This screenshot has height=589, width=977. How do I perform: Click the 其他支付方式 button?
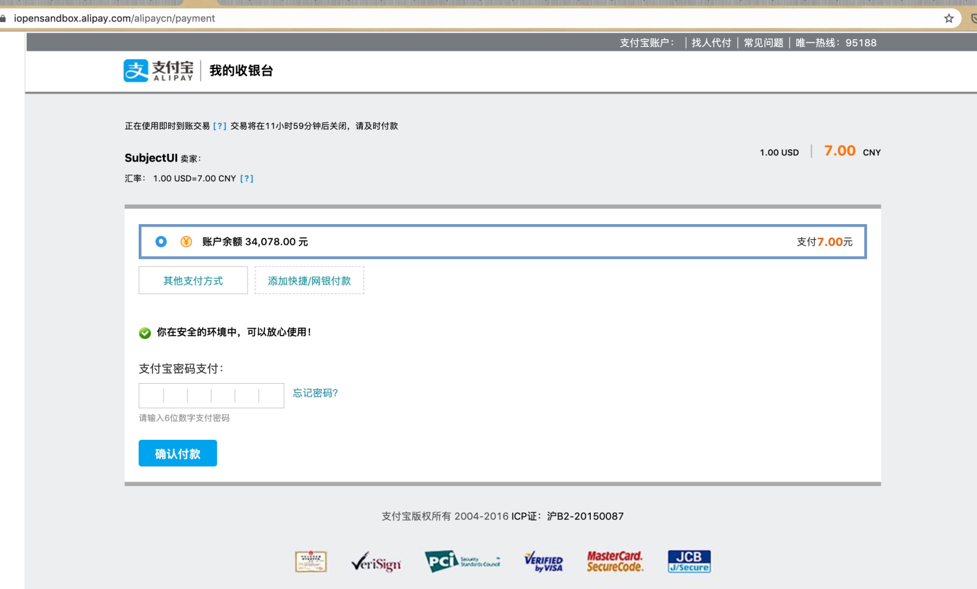[193, 280]
